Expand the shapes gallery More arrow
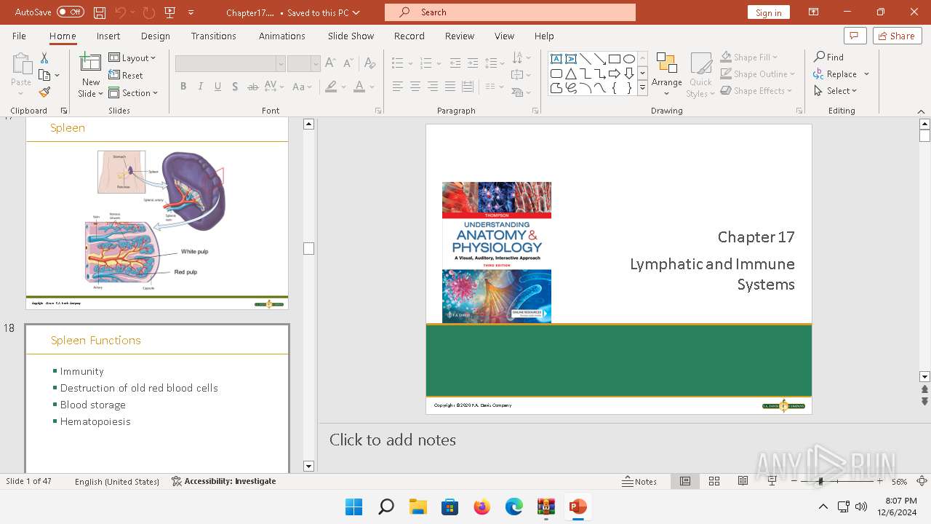This screenshot has height=524, width=931. (642, 88)
